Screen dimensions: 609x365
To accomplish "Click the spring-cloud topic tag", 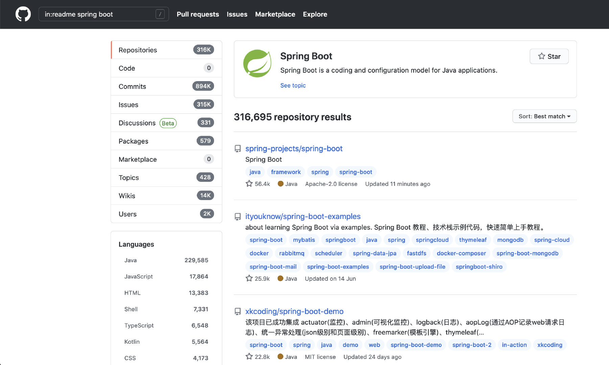I will point(552,240).
